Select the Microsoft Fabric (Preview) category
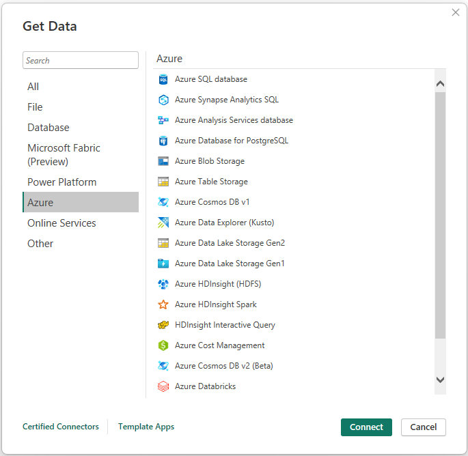This screenshot has height=456, width=468. (x=64, y=155)
